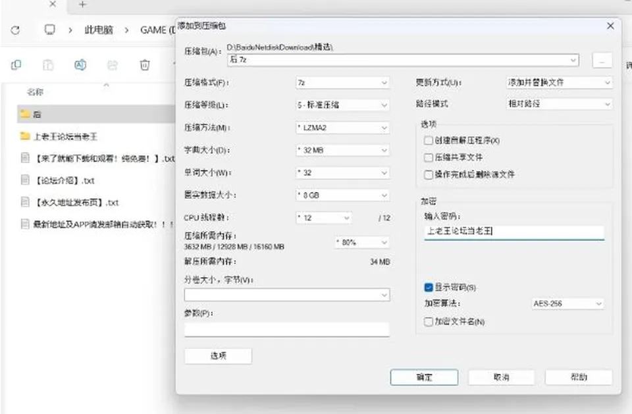The width and height of the screenshot is (632, 414).
Task: Click the folder icon of the 后 folder
Action: 25,114
